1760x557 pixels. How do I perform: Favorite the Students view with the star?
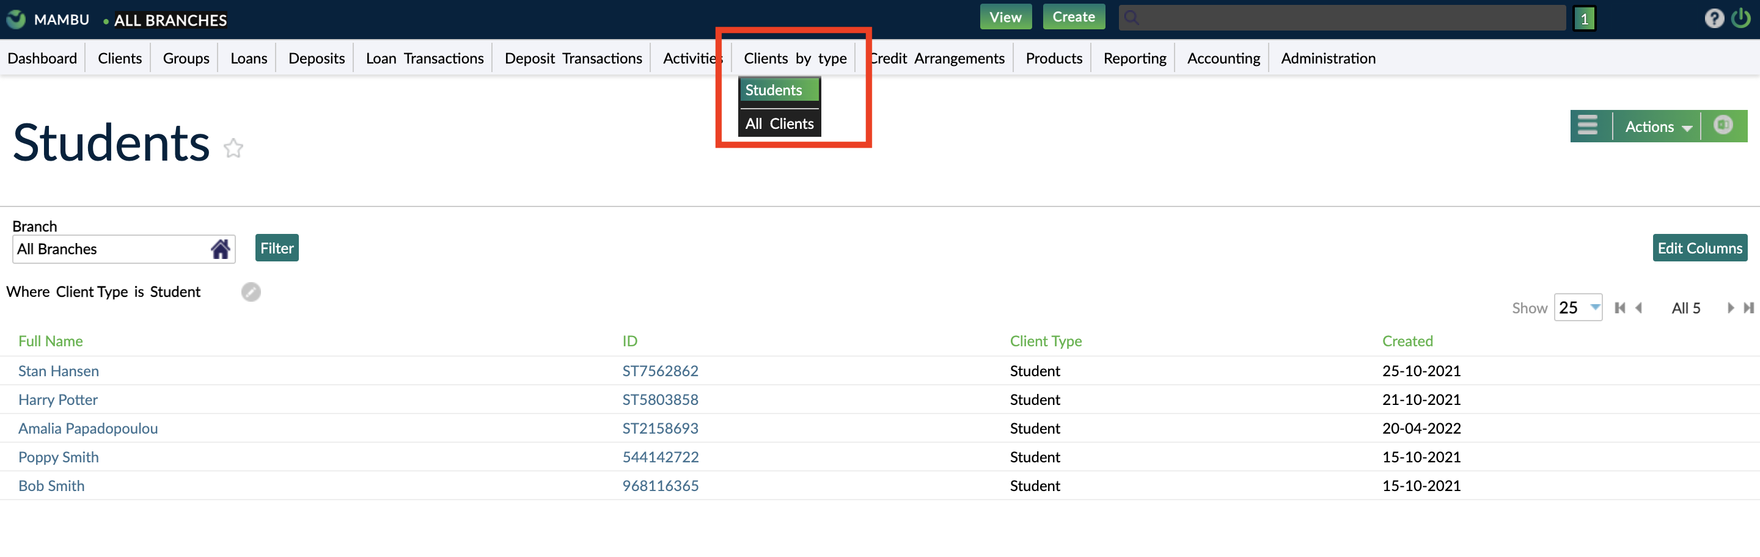point(233,147)
